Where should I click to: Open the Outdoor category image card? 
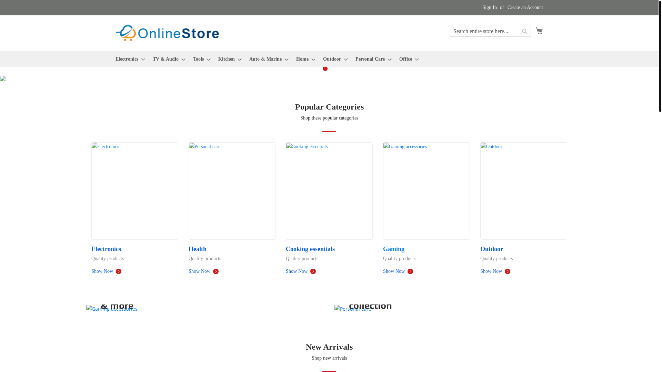point(524,191)
